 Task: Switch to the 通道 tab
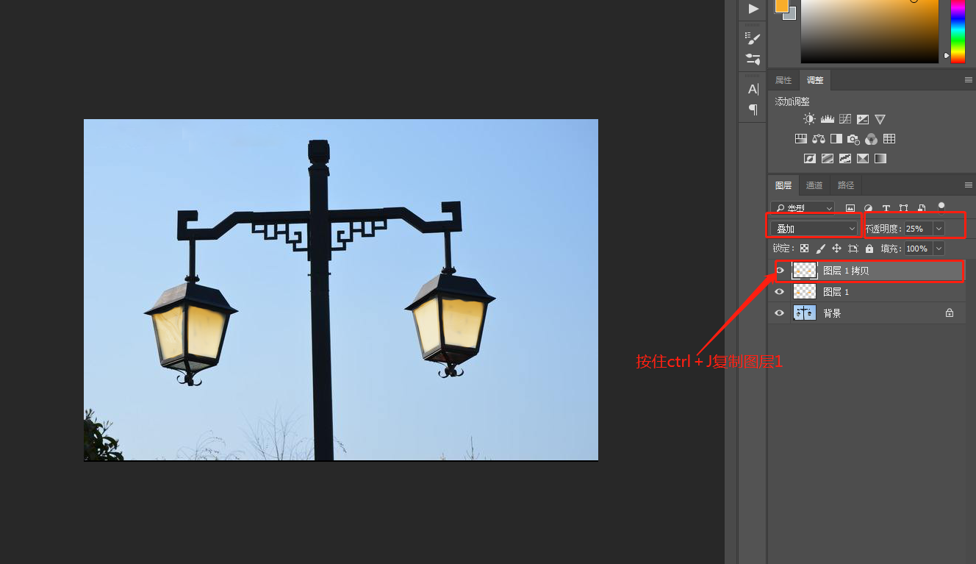814,185
